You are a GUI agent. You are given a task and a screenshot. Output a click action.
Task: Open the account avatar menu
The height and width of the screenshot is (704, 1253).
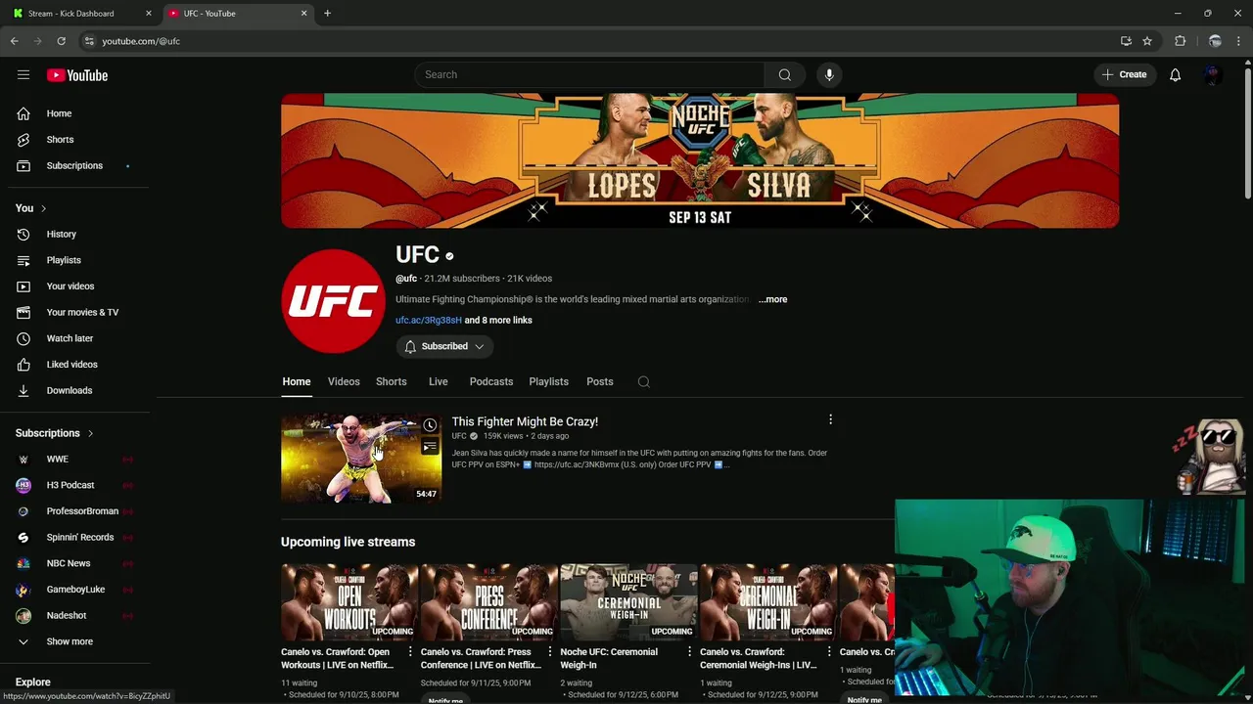(1212, 74)
